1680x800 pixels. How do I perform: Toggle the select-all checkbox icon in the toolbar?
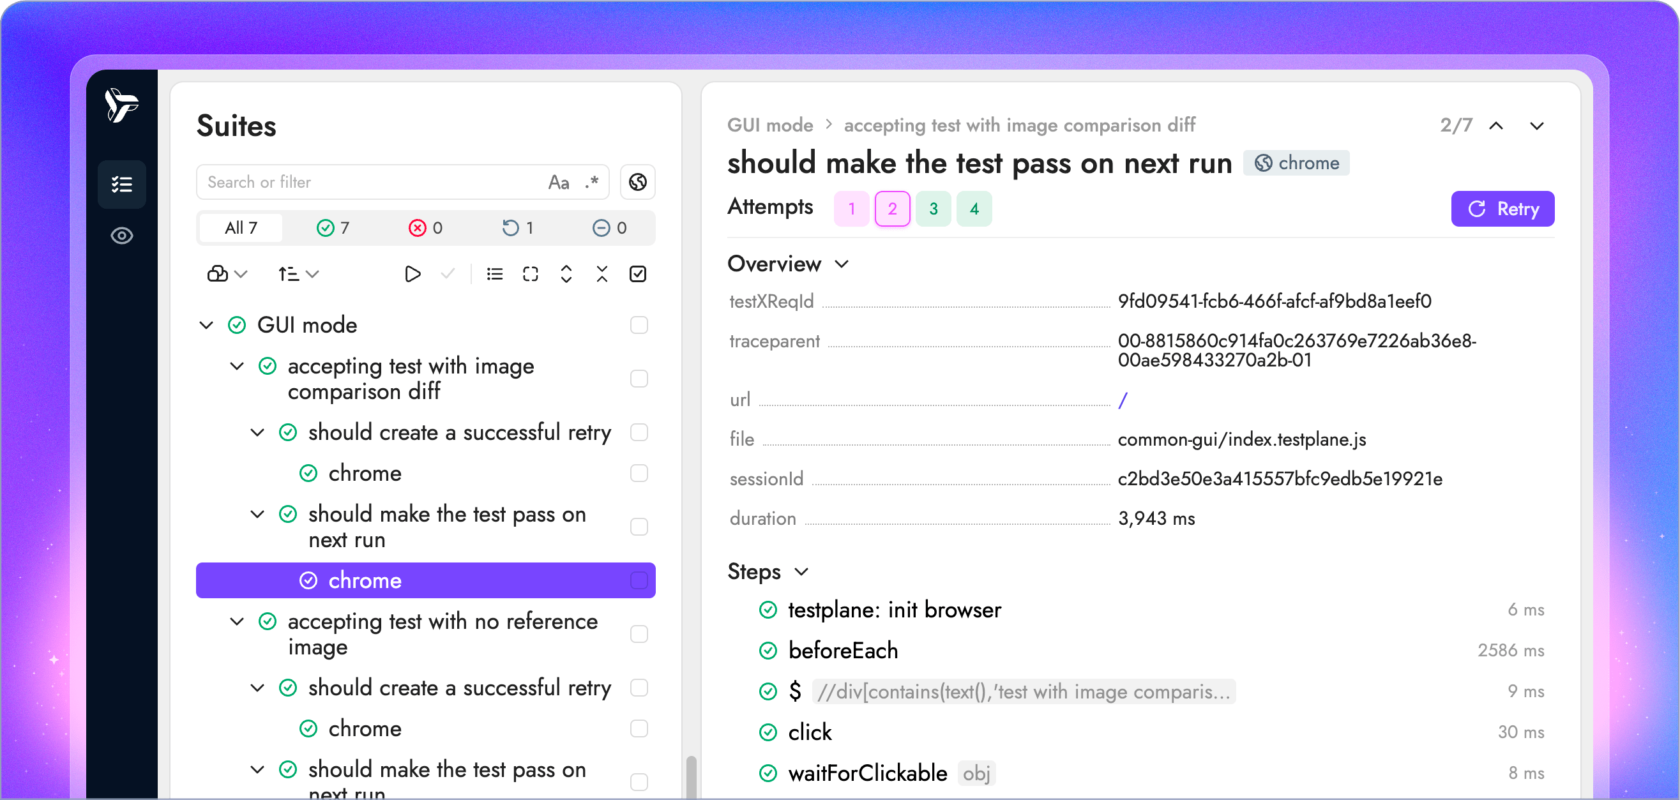637,274
